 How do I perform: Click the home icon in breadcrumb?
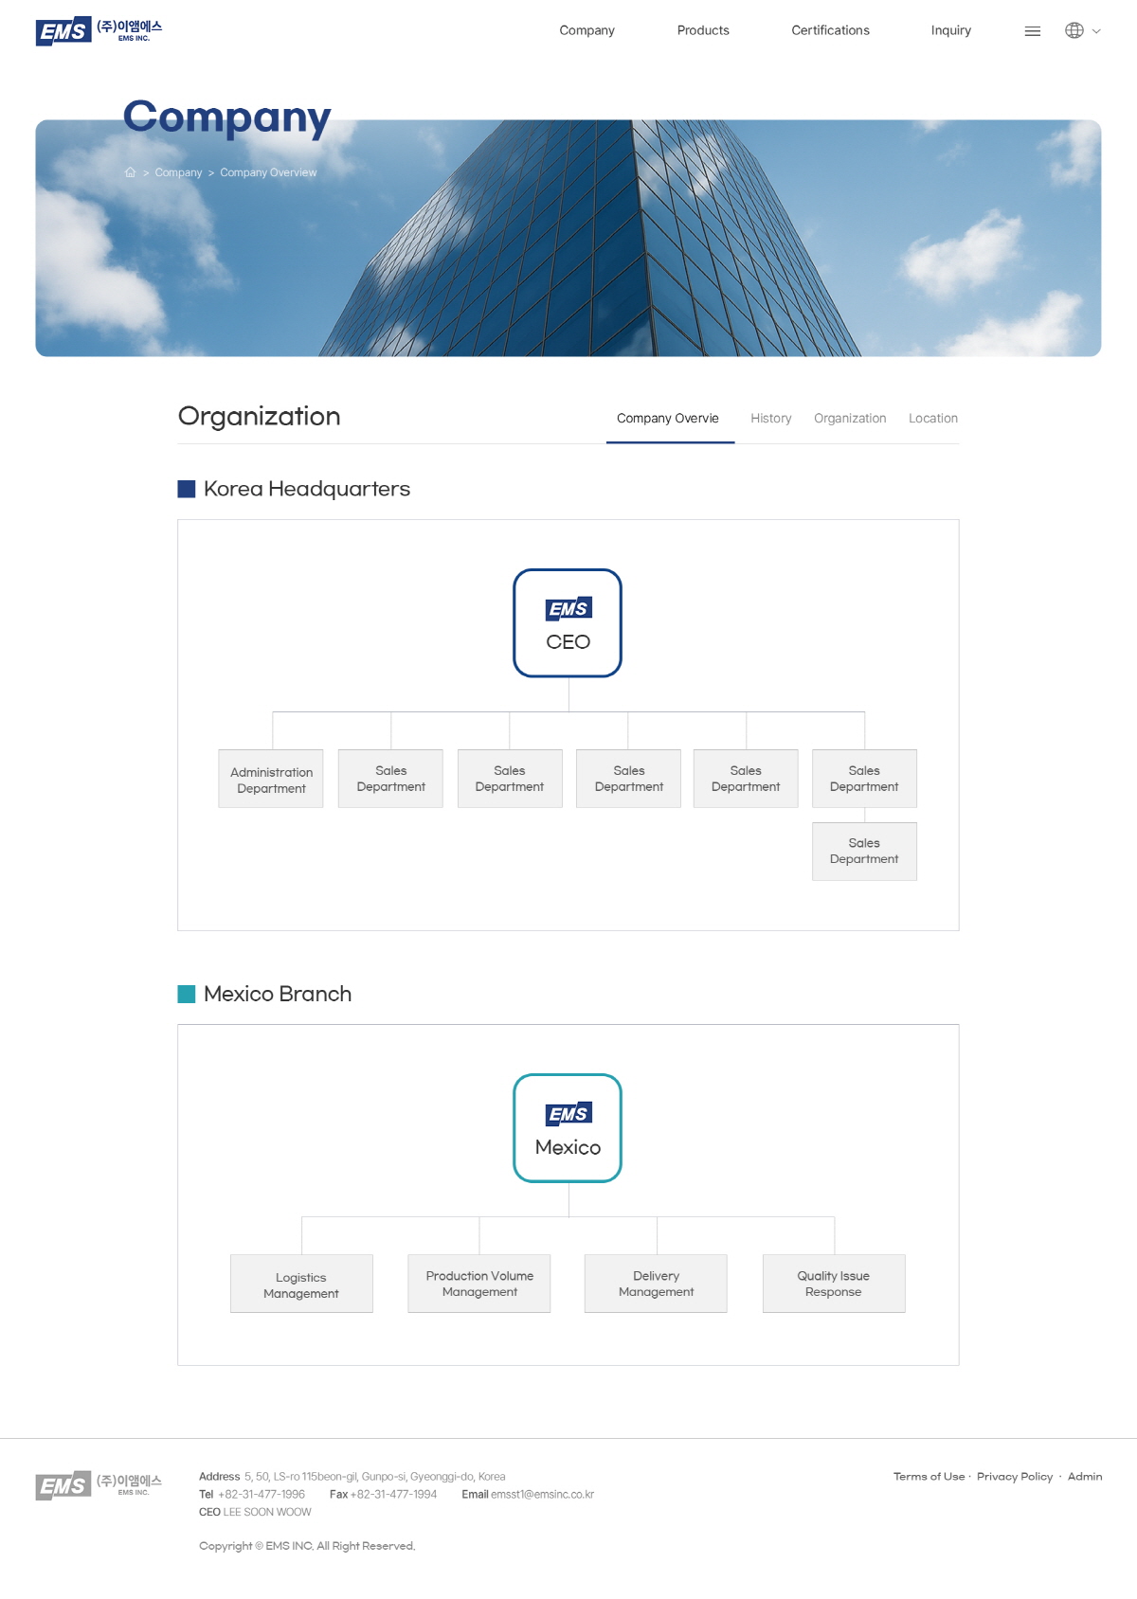131,172
